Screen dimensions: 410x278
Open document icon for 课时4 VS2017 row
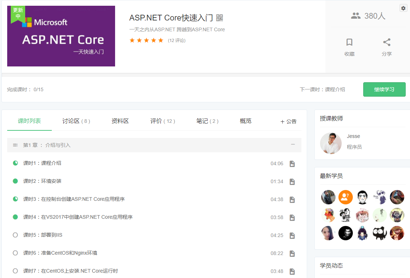pos(292,218)
